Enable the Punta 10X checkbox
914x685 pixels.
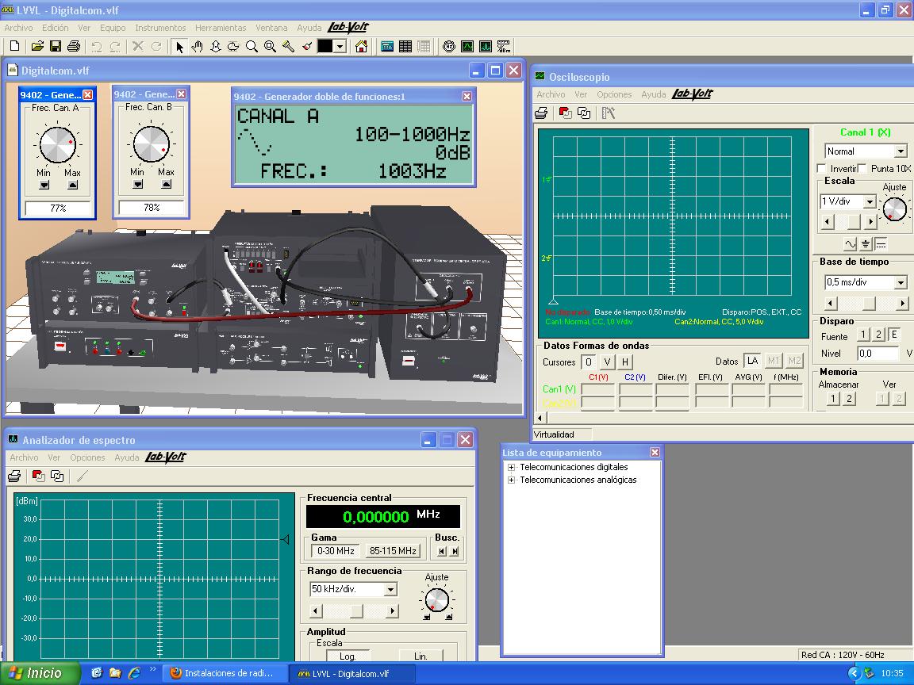tap(862, 168)
